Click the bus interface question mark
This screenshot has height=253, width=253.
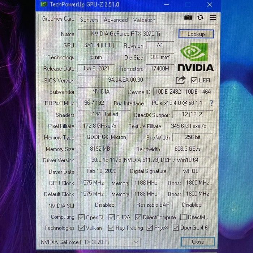point(211,103)
